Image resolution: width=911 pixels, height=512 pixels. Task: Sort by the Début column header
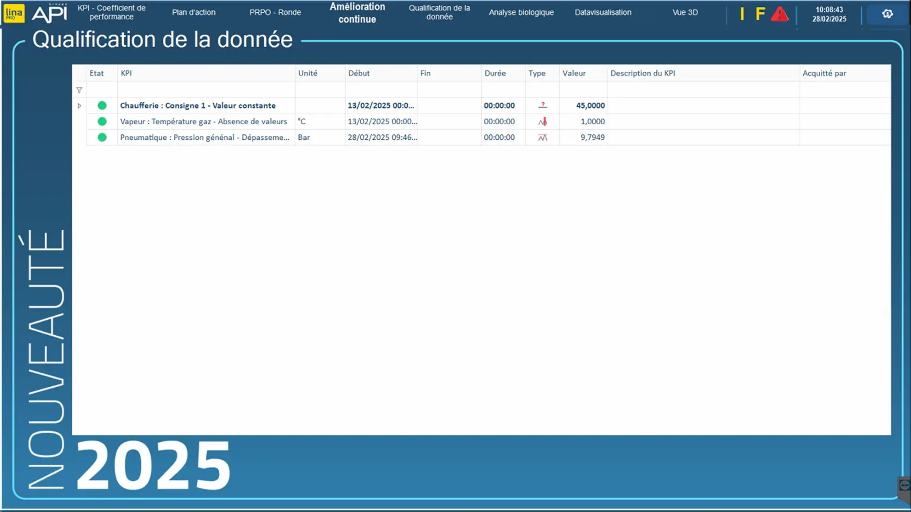[359, 73]
